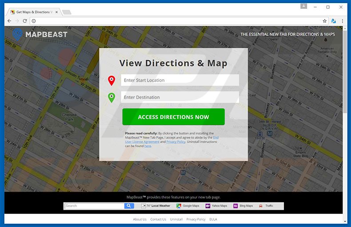Reload the page with the refresh icon
The width and height of the screenshot is (351, 227).
tap(25, 21)
